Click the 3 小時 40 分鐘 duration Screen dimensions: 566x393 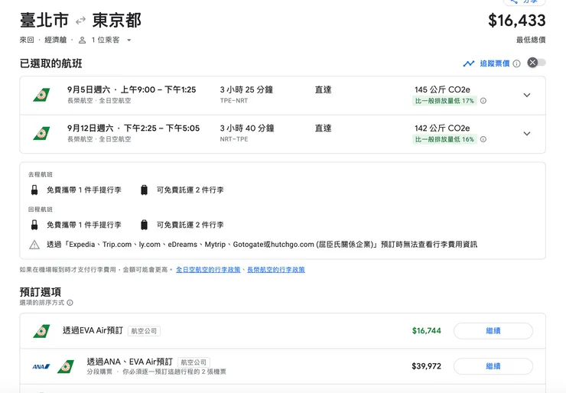[247, 128]
